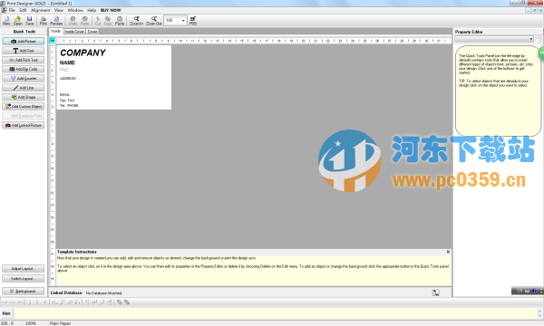Viewport: 544px width, 326px height.
Task: Click the Copy toolbar icon
Action: pyautogui.click(x=108, y=21)
